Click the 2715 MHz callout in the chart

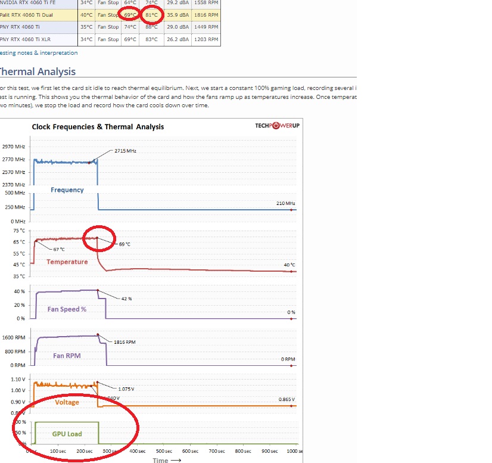pos(125,151)
